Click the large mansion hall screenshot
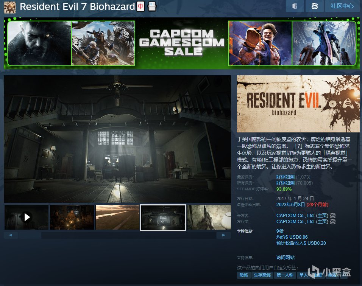362x286 pixels. tap(117, 139)
